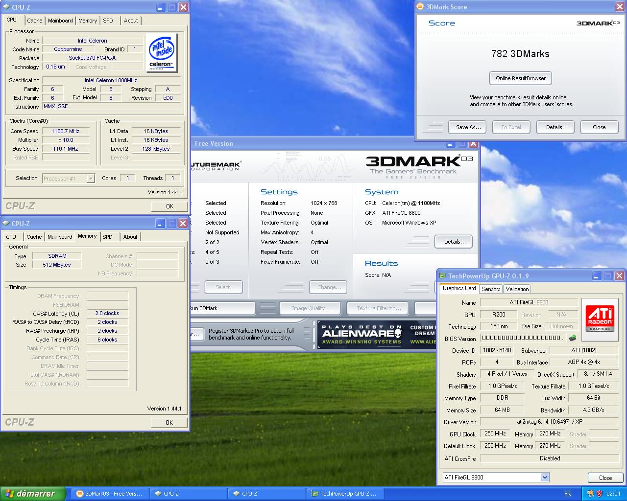Select Cache tab in memory-timings CPU-Z window
This screenshot has height=501, width=627.
[x=34, y=237]
